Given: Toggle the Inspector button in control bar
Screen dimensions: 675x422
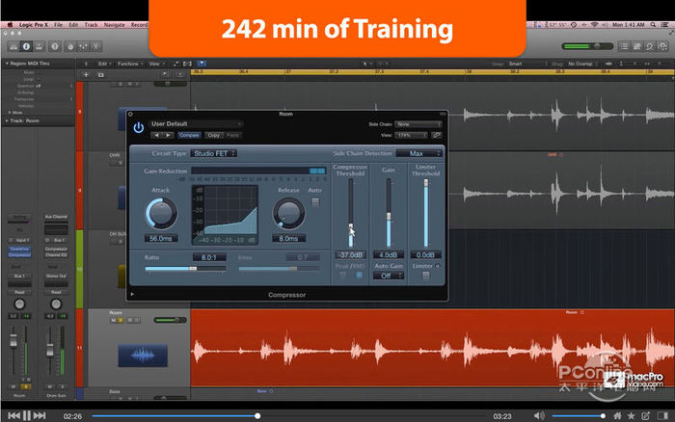Looking at the screenshot, I should 26,47.
